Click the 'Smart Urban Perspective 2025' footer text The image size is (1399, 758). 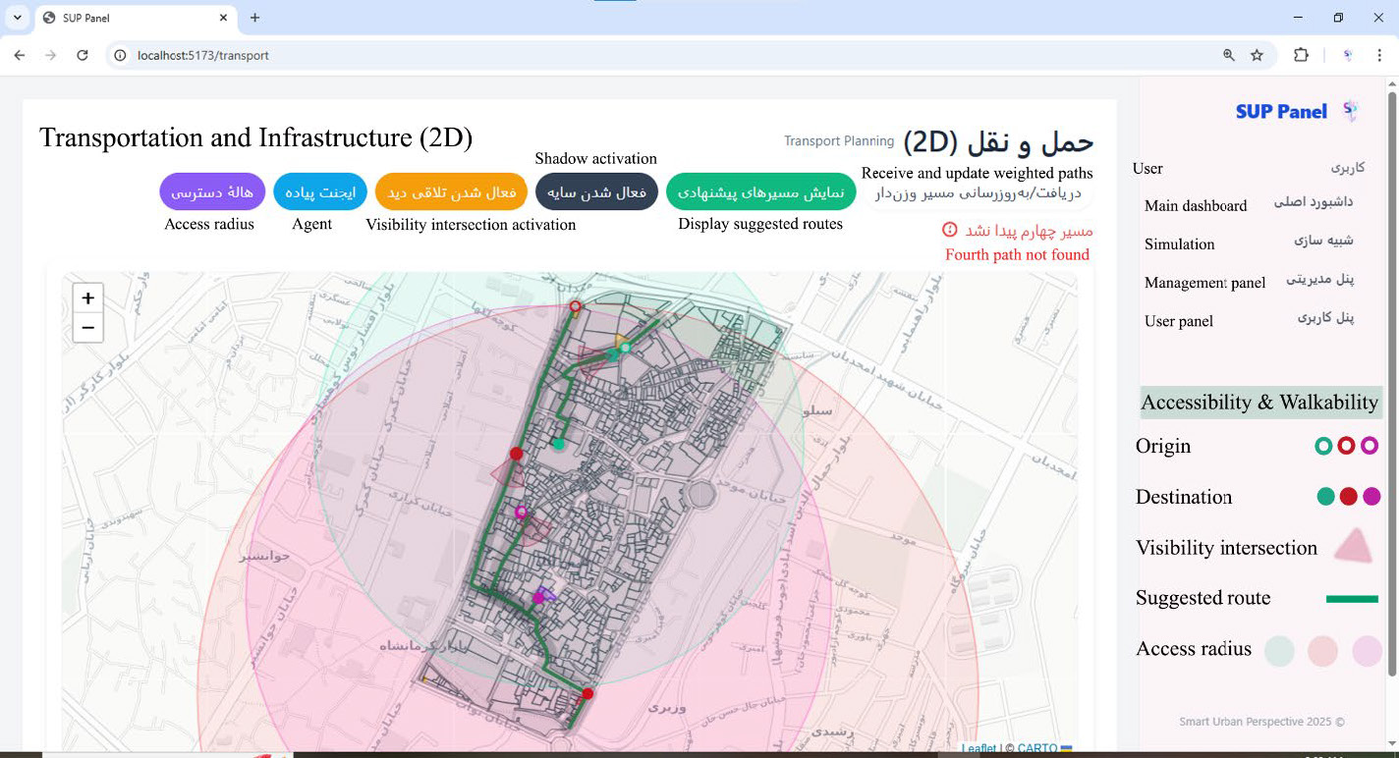point(1261,722)
